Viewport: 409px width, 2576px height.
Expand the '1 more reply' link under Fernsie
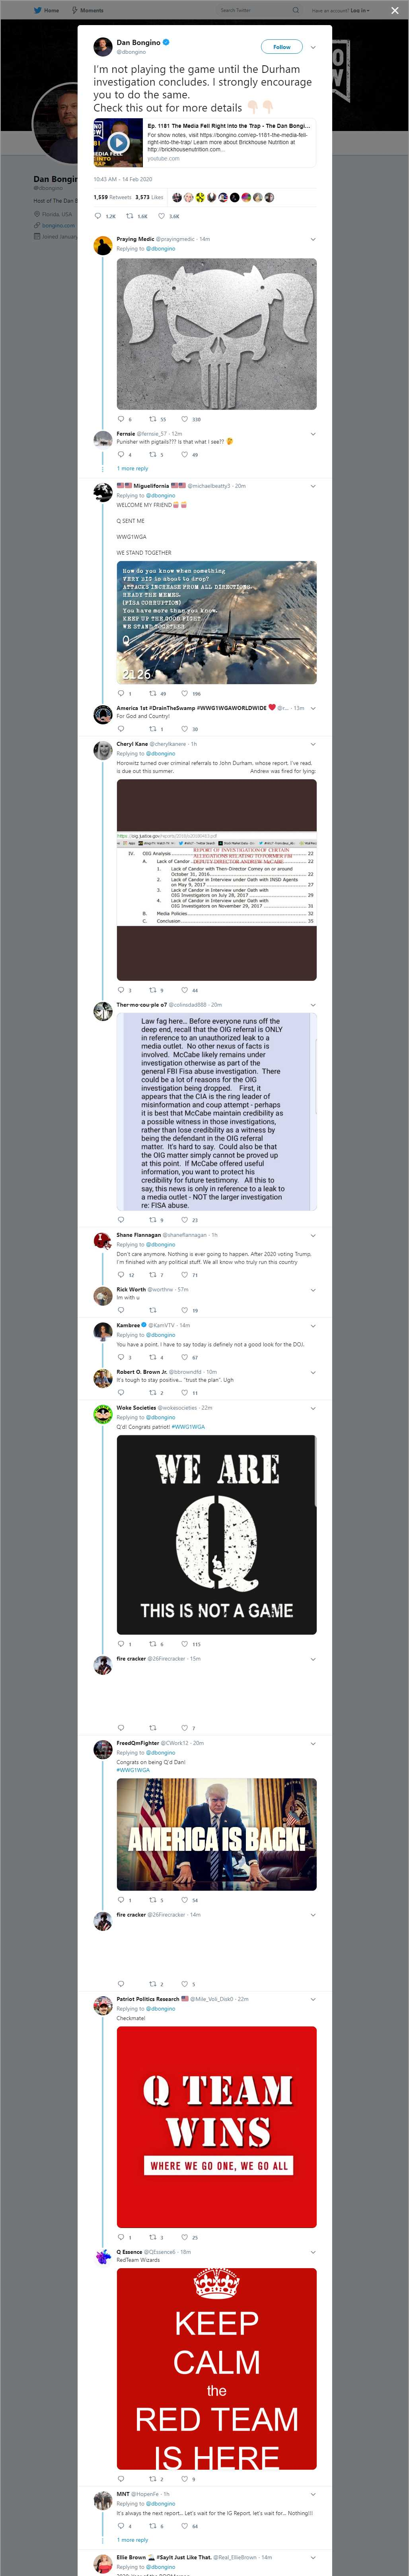pos(132,468)
